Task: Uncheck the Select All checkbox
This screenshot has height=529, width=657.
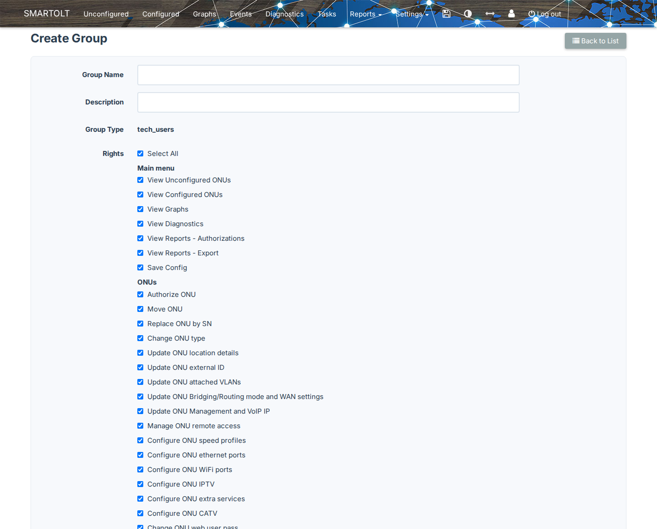Action: (x=141, y=154)
